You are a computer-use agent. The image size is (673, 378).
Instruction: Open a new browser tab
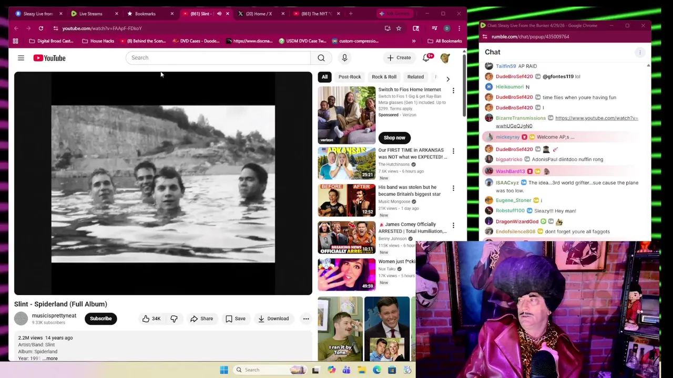(x=351, y=14)
